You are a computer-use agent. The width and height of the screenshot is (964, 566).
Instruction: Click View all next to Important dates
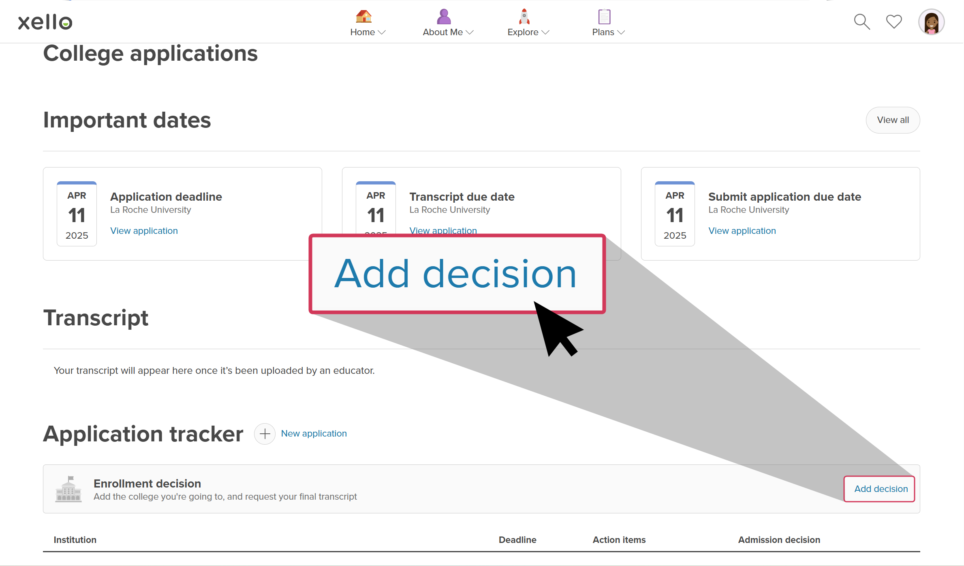893,120
